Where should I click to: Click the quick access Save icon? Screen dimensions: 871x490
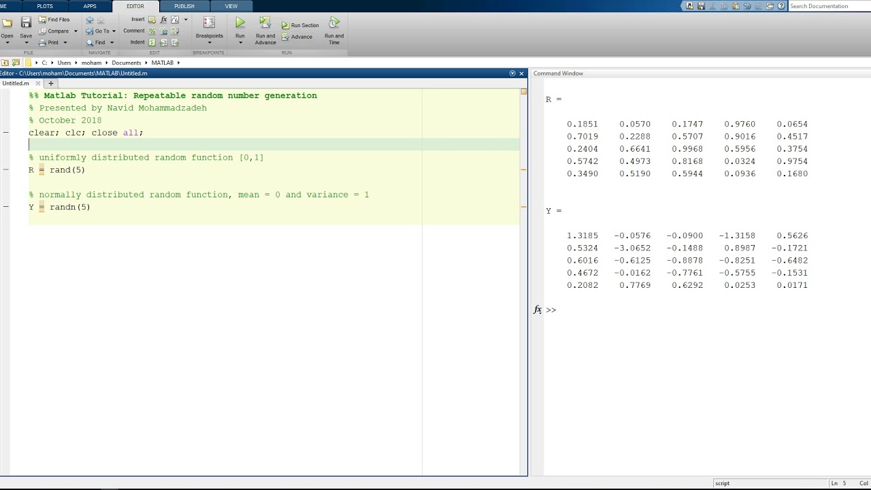point(701,6)
